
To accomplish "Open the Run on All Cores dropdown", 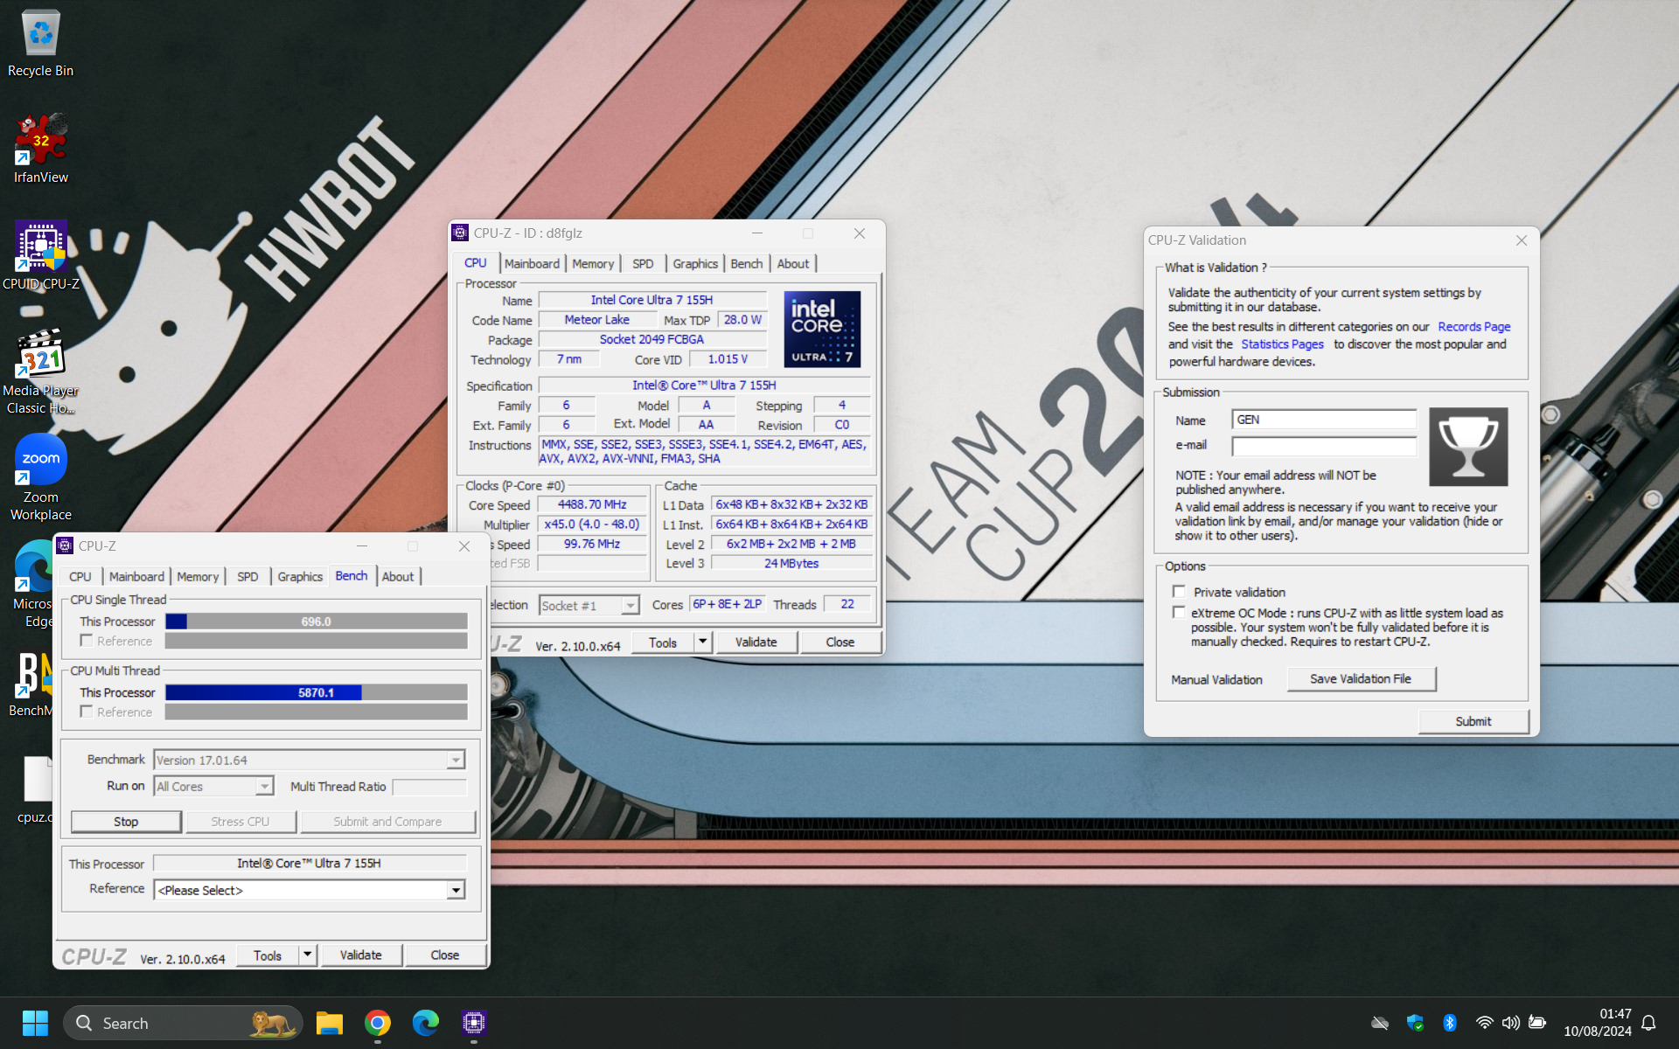I will tap(264, 787).
